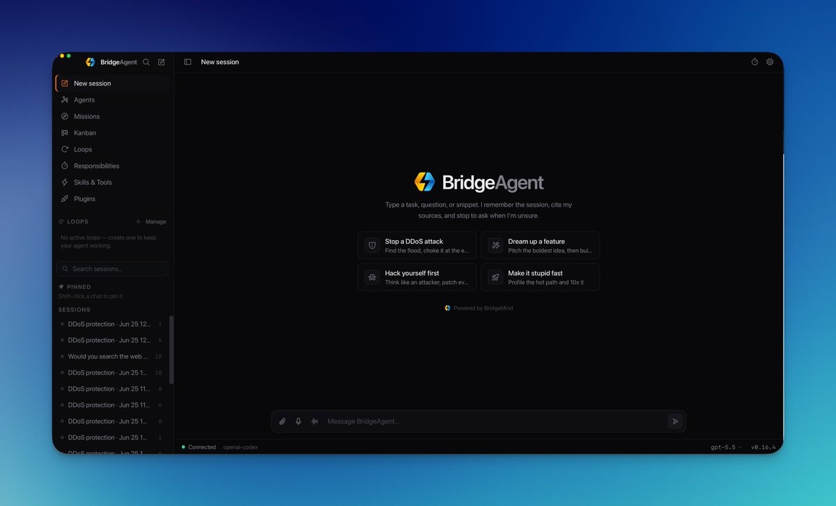Open Skills & Tools

112,182
